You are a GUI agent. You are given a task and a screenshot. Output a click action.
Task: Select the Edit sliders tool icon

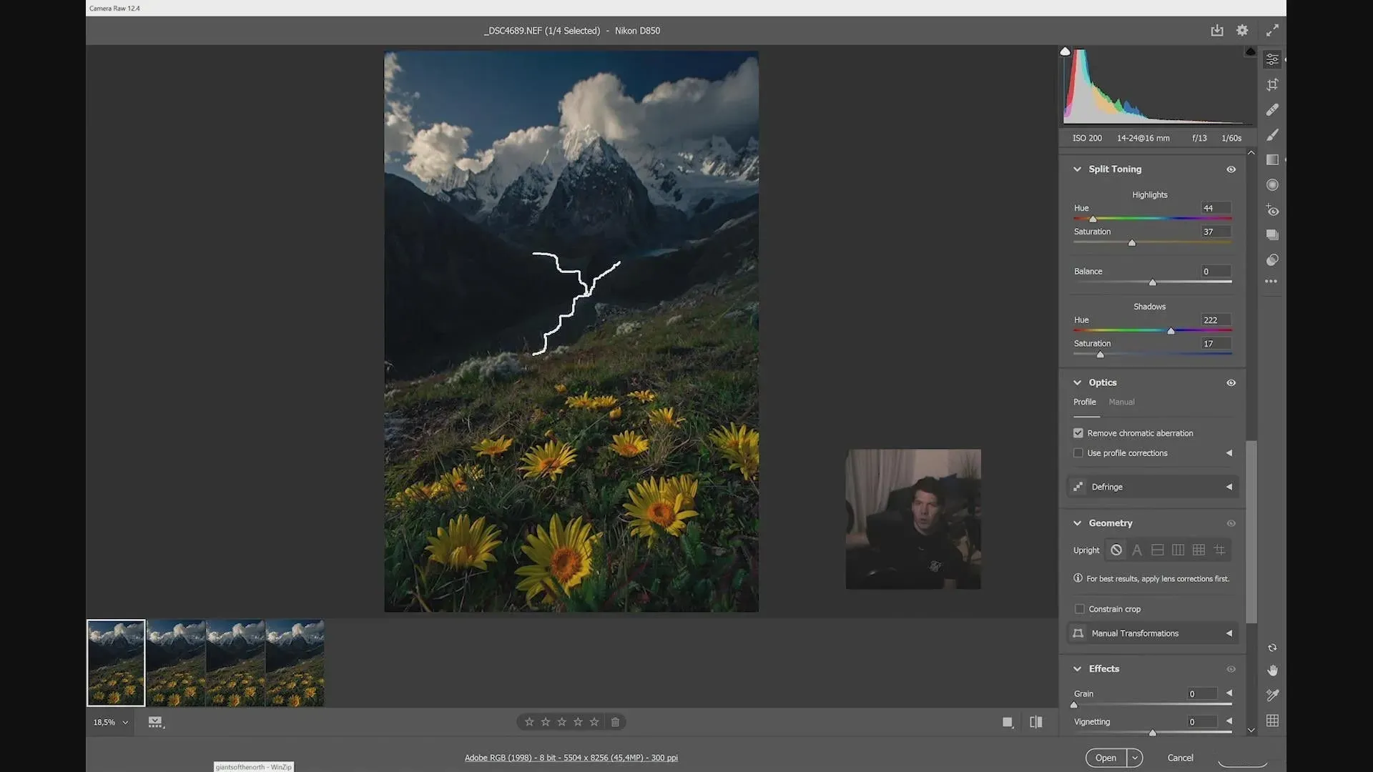click(x=1272, y=59)
